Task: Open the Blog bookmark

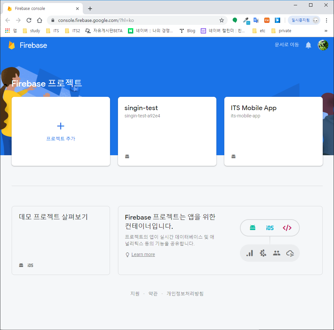Action: 187,31
